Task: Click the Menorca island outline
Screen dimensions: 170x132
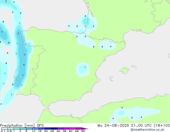Action: coord(134,67)
